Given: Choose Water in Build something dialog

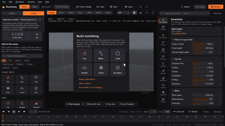Looking at the screenshot, I should (x=101, y=55).
